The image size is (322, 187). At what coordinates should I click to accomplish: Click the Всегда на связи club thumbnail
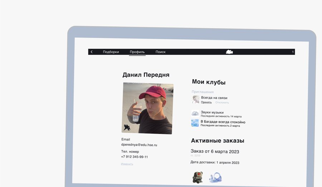click(x=195, y=99)
